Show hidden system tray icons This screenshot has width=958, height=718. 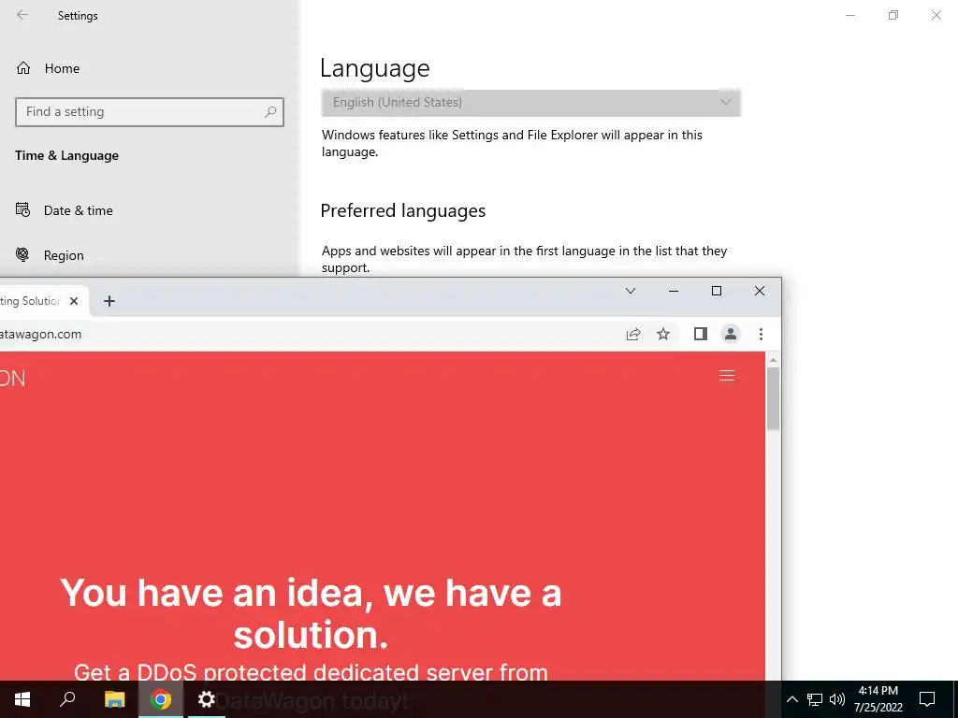point(791,699)
